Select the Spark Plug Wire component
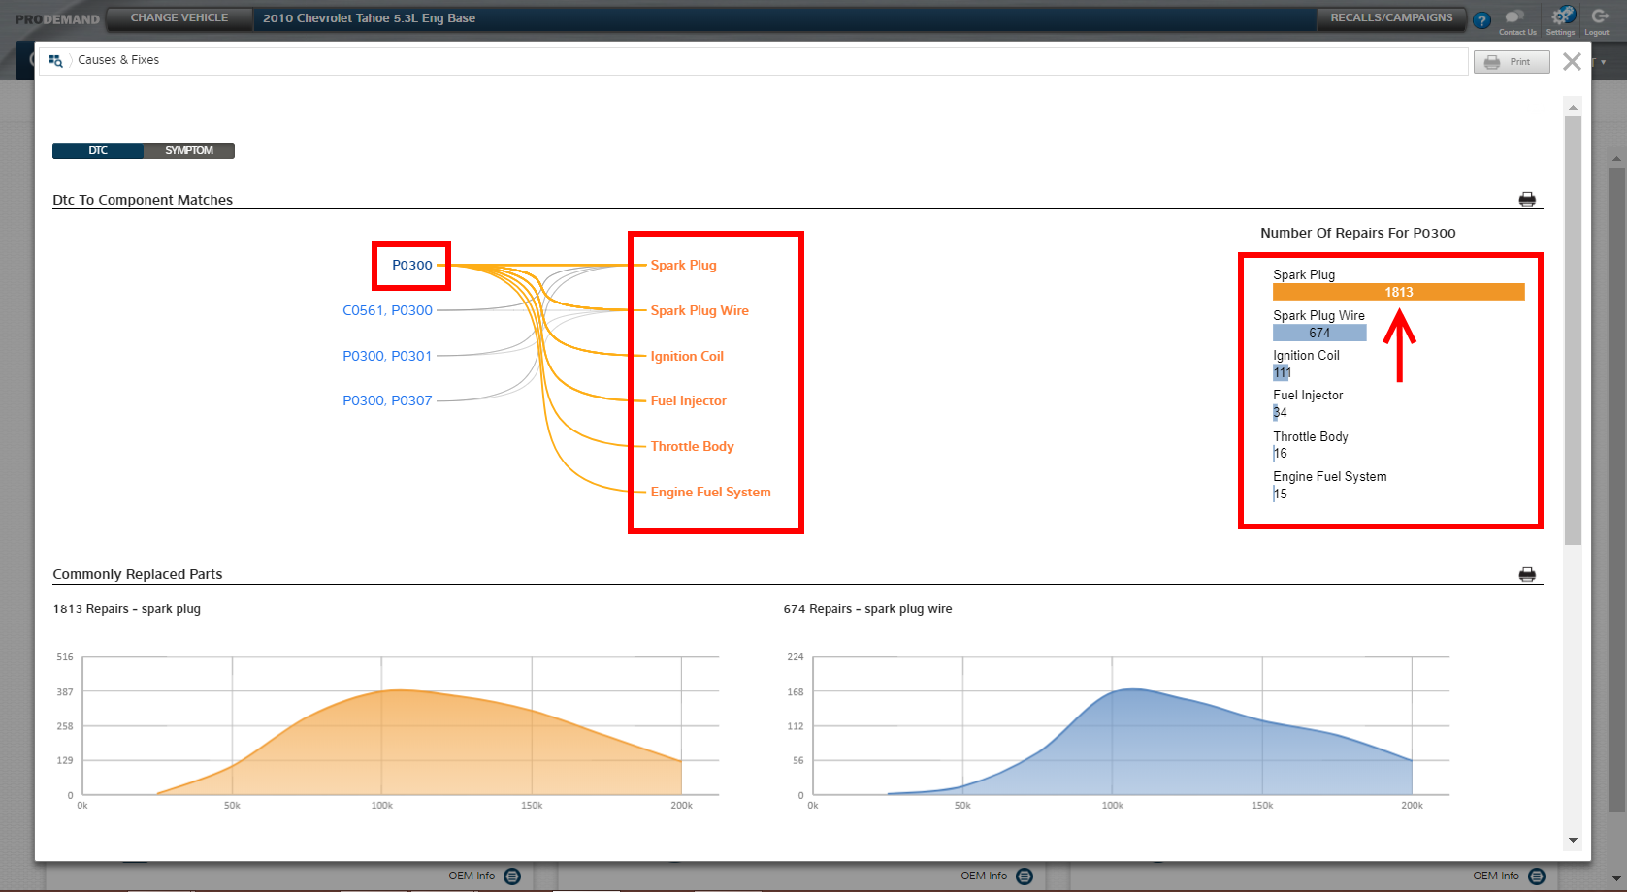 coord(699,311)
